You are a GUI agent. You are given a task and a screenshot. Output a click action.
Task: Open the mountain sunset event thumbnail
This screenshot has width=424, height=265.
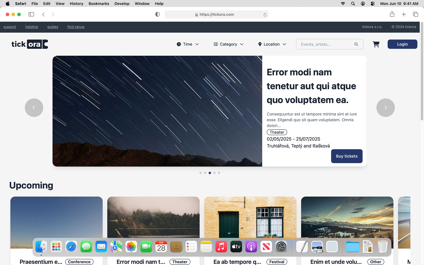tap(347, 223)
